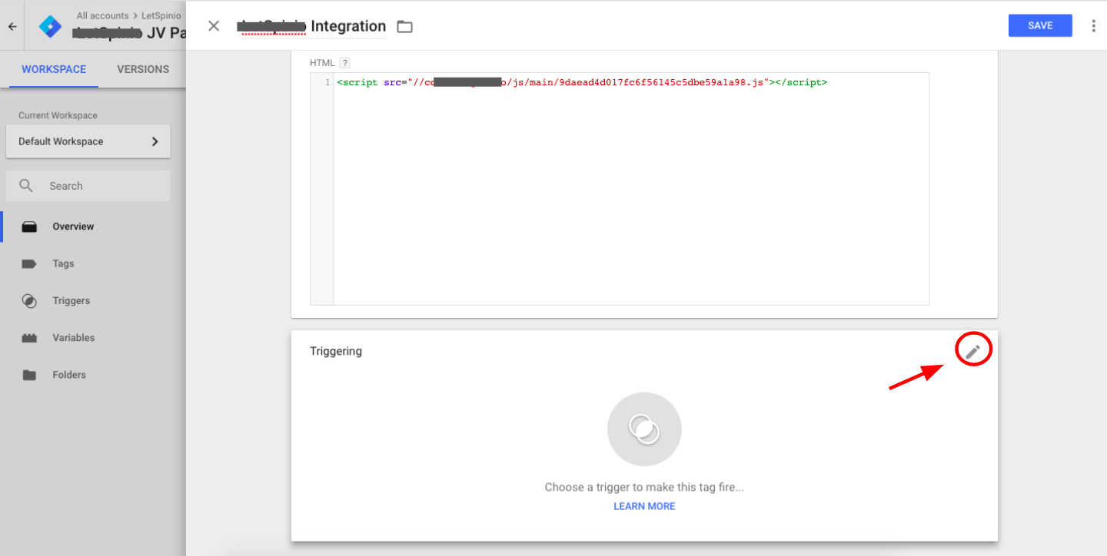Click the Folders sidebar icon
This screenshot has width=1107, height=556.
[29, 376]
